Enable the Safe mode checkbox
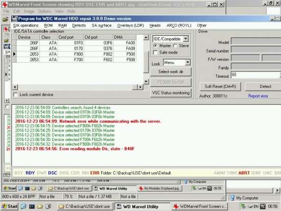The height and width of the screenshot is (211, 281). [x=155, y=52]
